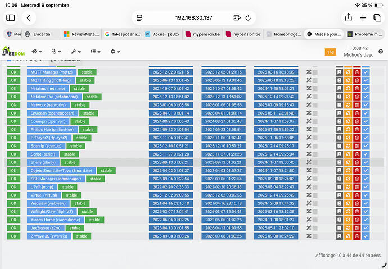Expand the Settings gear menu dropdown
The width and height of the screenshot is (388, 269).
pyautogui.click(x=115, y=51)
